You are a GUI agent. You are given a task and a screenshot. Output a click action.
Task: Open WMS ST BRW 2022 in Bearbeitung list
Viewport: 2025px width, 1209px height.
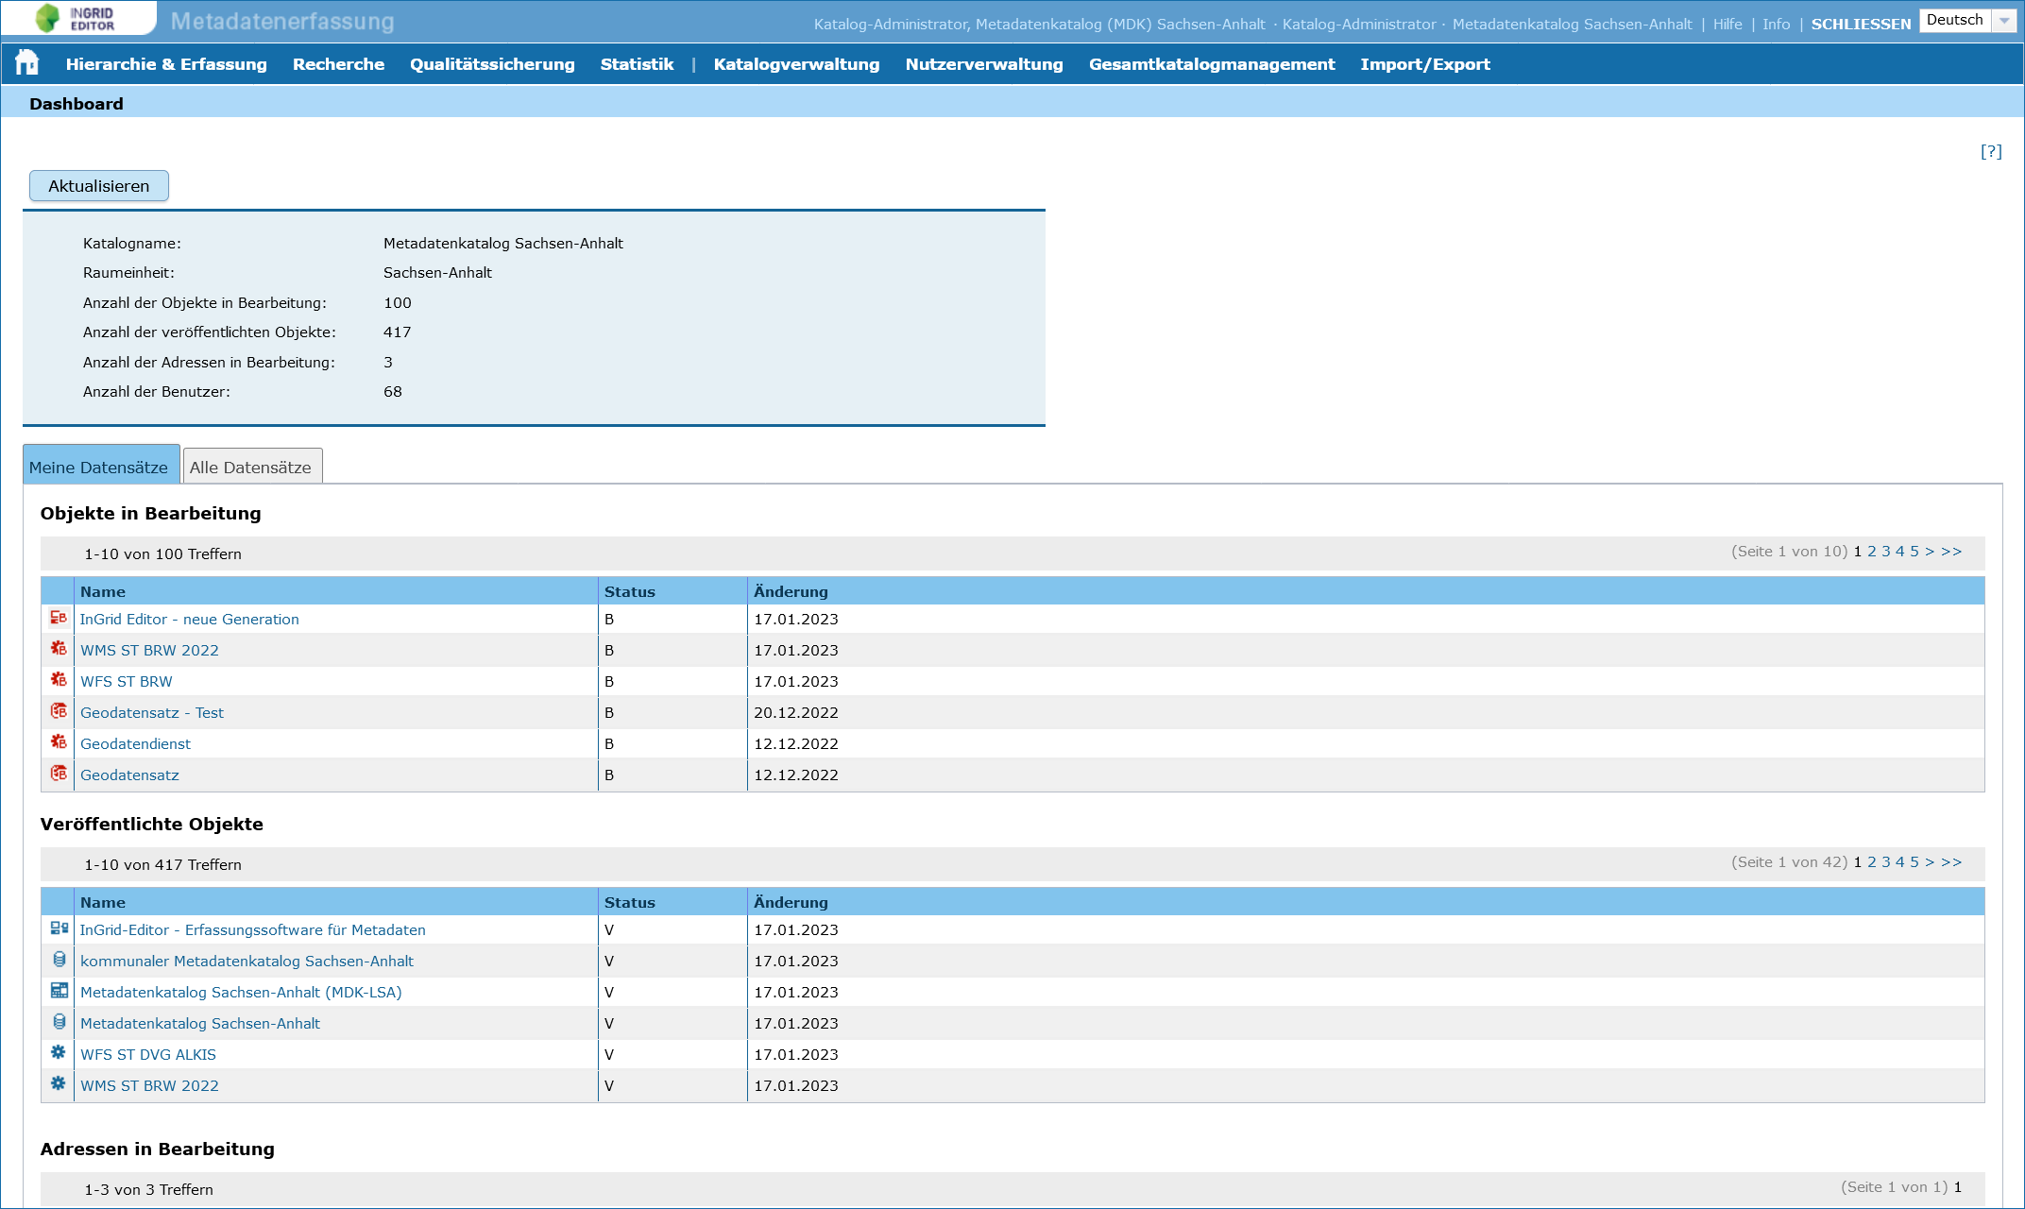[149, 650]
